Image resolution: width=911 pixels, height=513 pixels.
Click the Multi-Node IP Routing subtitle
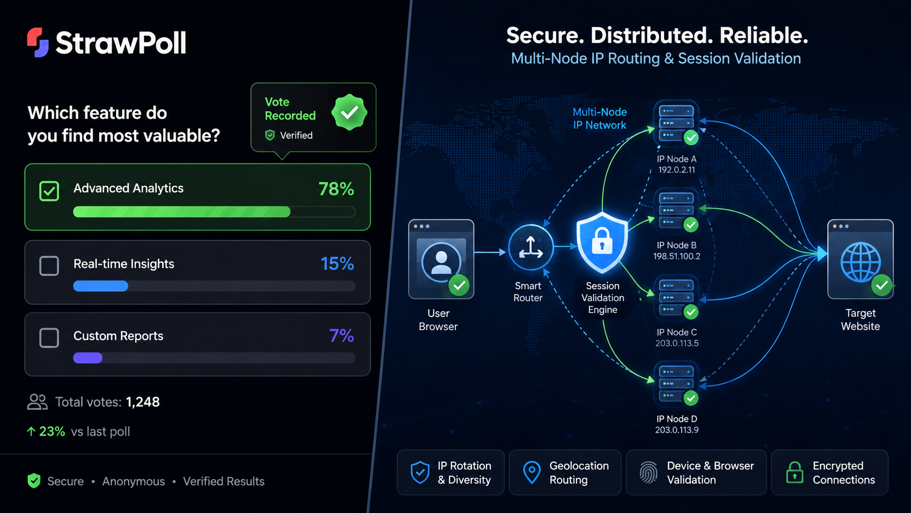pyautogui.click(x=656, y=58)
